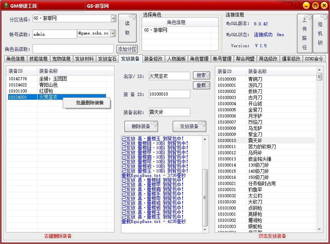Select 青阳山色 in the left equipment list
Image resolution: width=330 pixels, height=244 pixels.
pyautogui.click(x=48, y=85)
